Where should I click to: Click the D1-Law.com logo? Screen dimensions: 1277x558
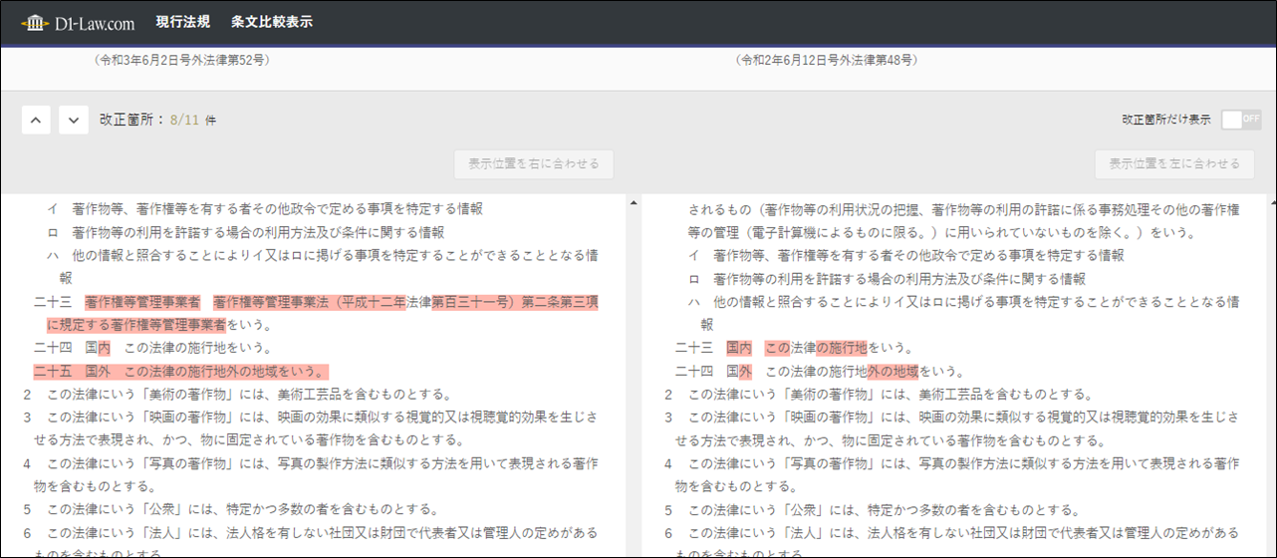78,22
